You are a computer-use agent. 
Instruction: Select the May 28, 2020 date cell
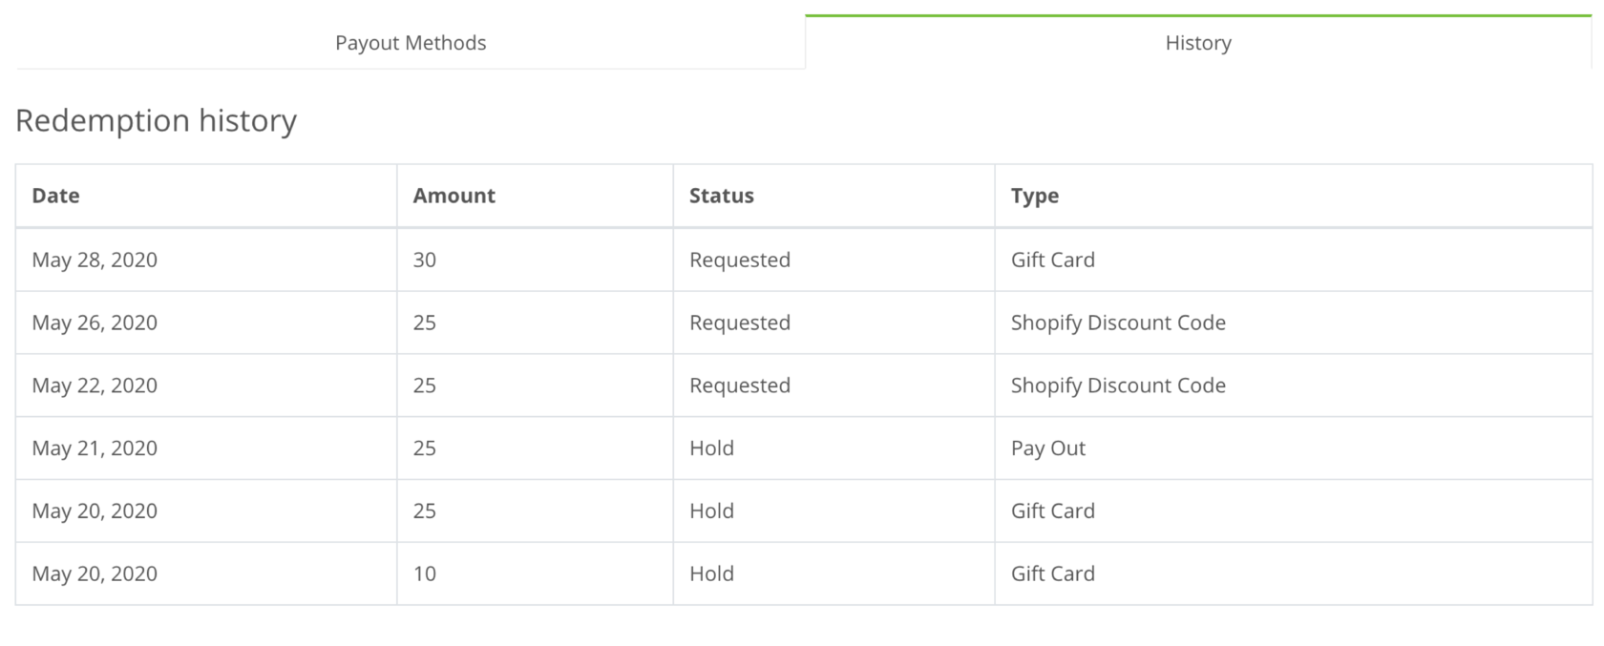click(x=95, y=260)
